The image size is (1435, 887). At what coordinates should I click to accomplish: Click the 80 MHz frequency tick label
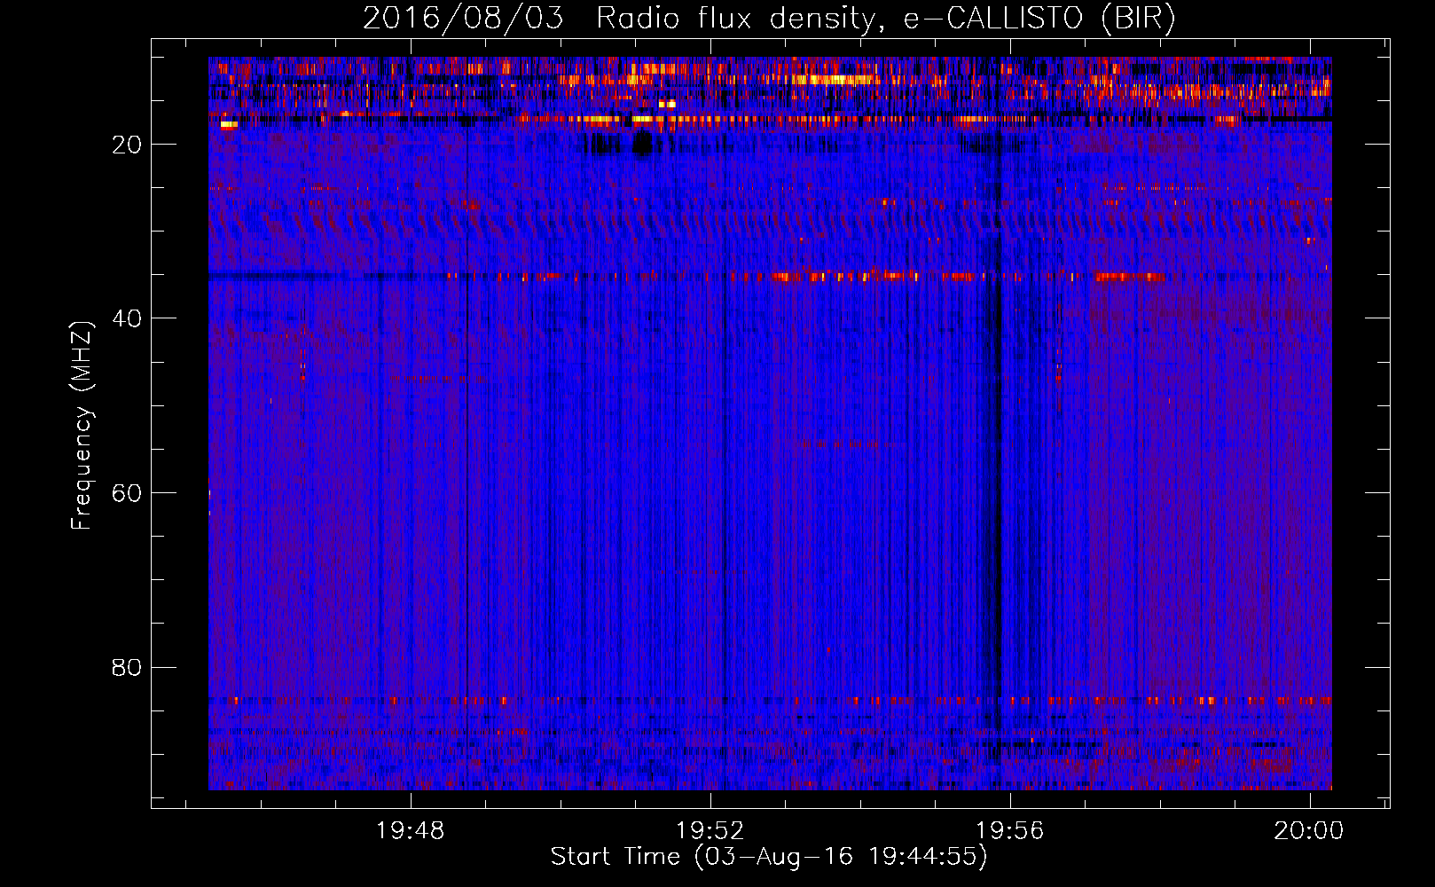click(127, 667)
